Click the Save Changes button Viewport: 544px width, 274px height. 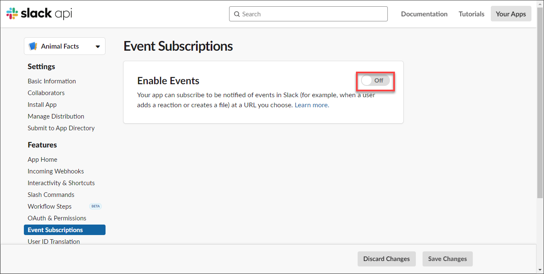[447, 259]
